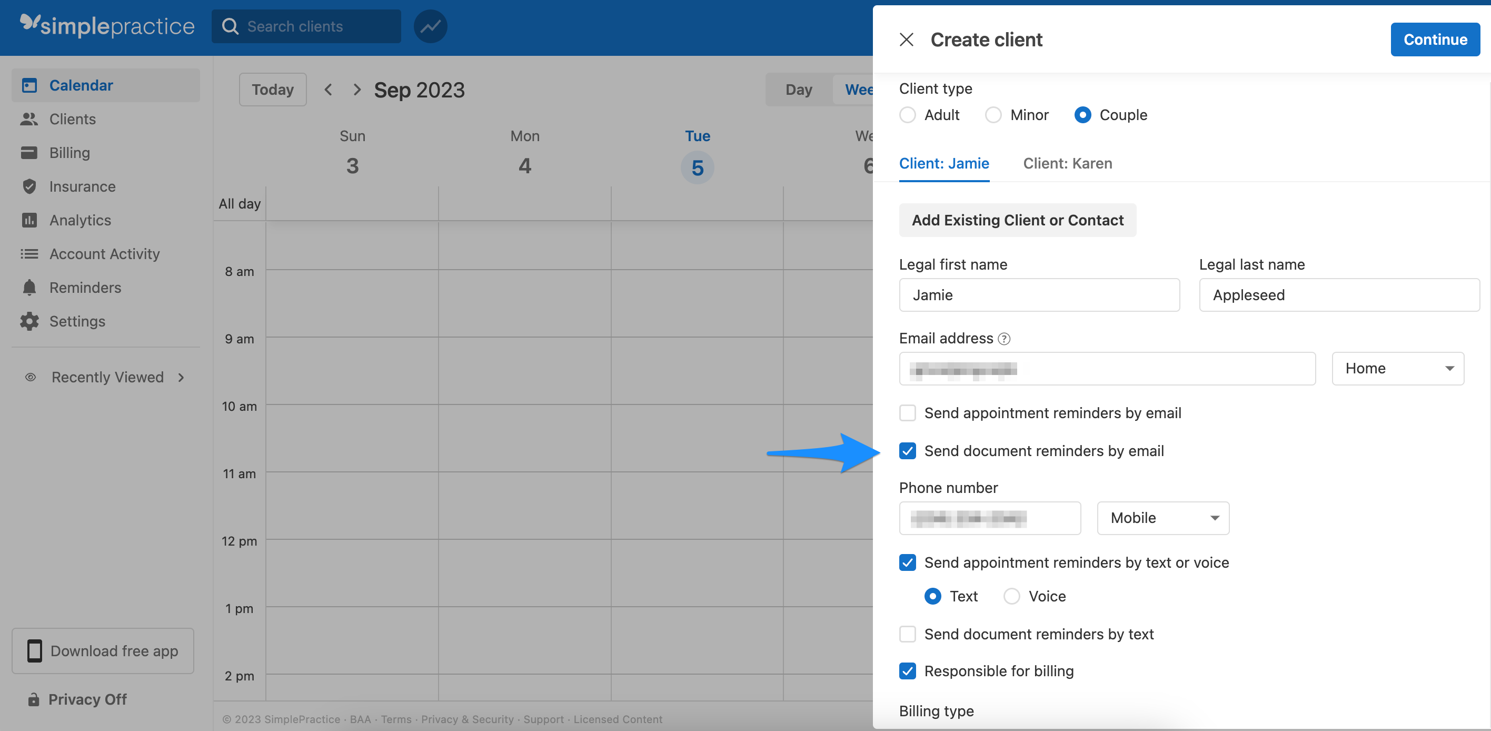1491x731 pixels.
Task: Change phone type via Mobile dropdown
Action: point(1163,518)
